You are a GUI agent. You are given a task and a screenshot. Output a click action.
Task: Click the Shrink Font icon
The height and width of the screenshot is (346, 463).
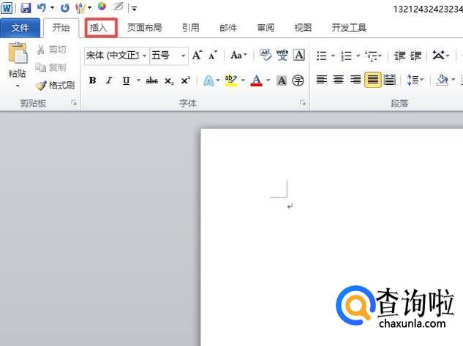(213, 55)
